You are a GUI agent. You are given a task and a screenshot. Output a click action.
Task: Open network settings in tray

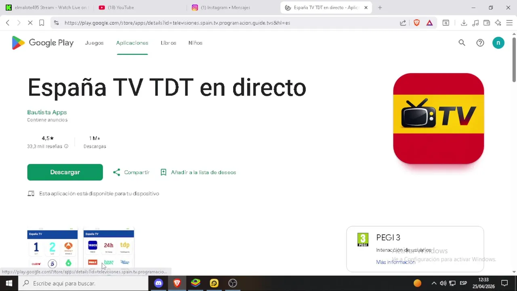452,283
